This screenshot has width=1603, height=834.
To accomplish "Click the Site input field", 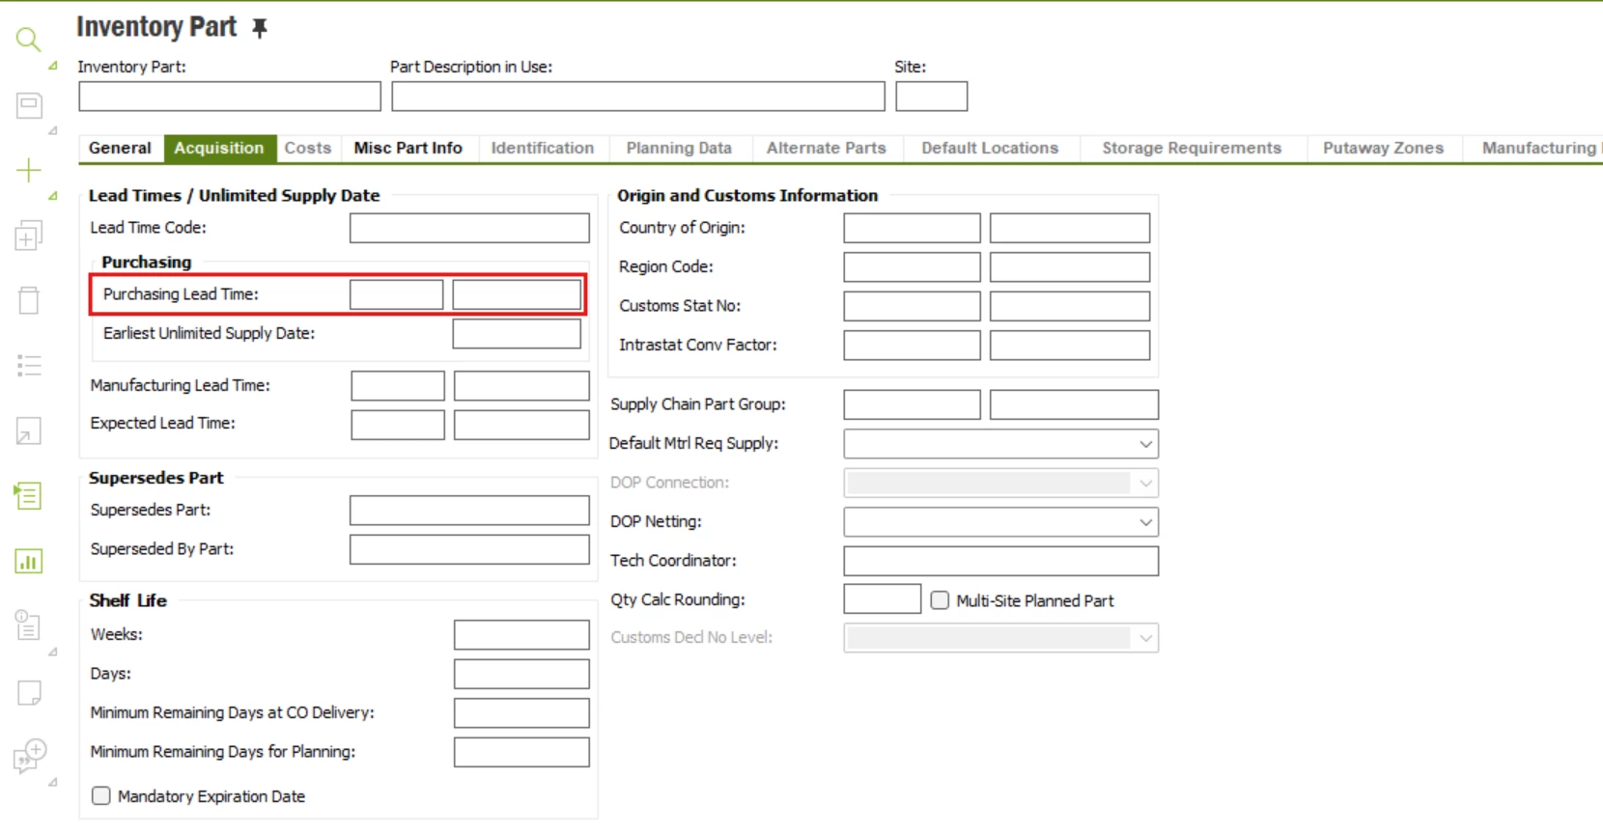I will 932,97.
